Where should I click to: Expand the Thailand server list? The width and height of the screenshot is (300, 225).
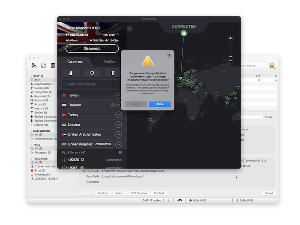[x=118, y=105]
